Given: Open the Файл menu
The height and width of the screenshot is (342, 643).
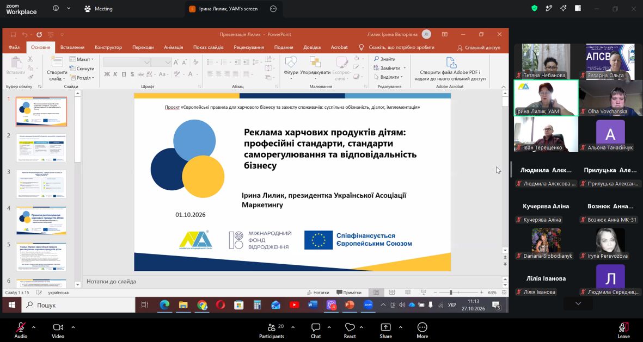Looking at the screenshot, I should click(x=14, y=47).
